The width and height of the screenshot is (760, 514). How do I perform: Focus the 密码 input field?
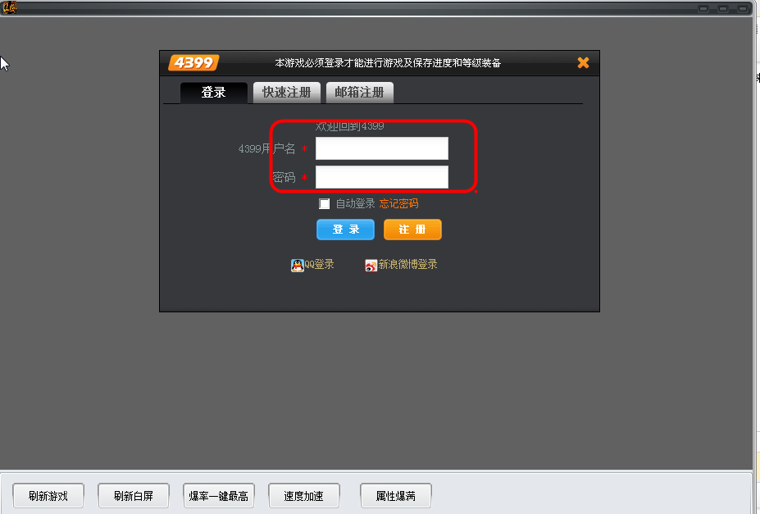click(x=382, y=177)
